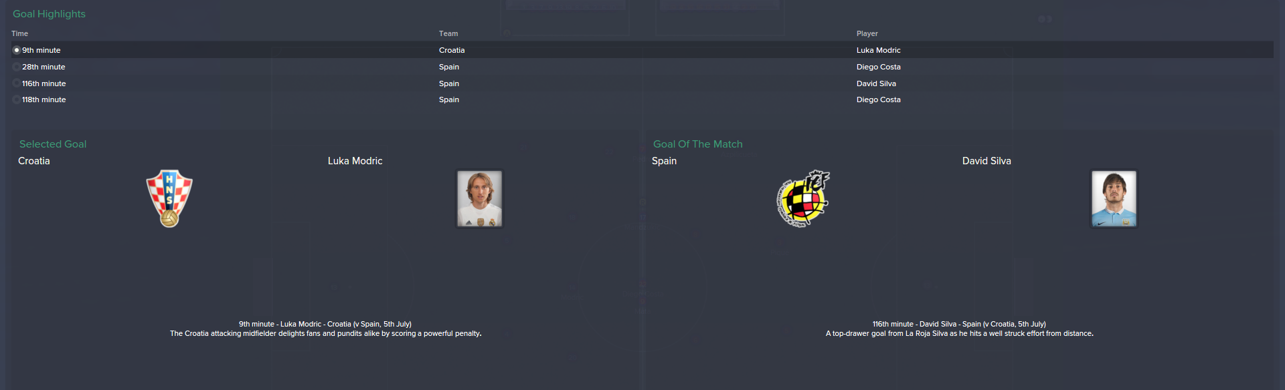Click Spain name under Goal Of The Match
1285x390 pixels.
point(664,161)
